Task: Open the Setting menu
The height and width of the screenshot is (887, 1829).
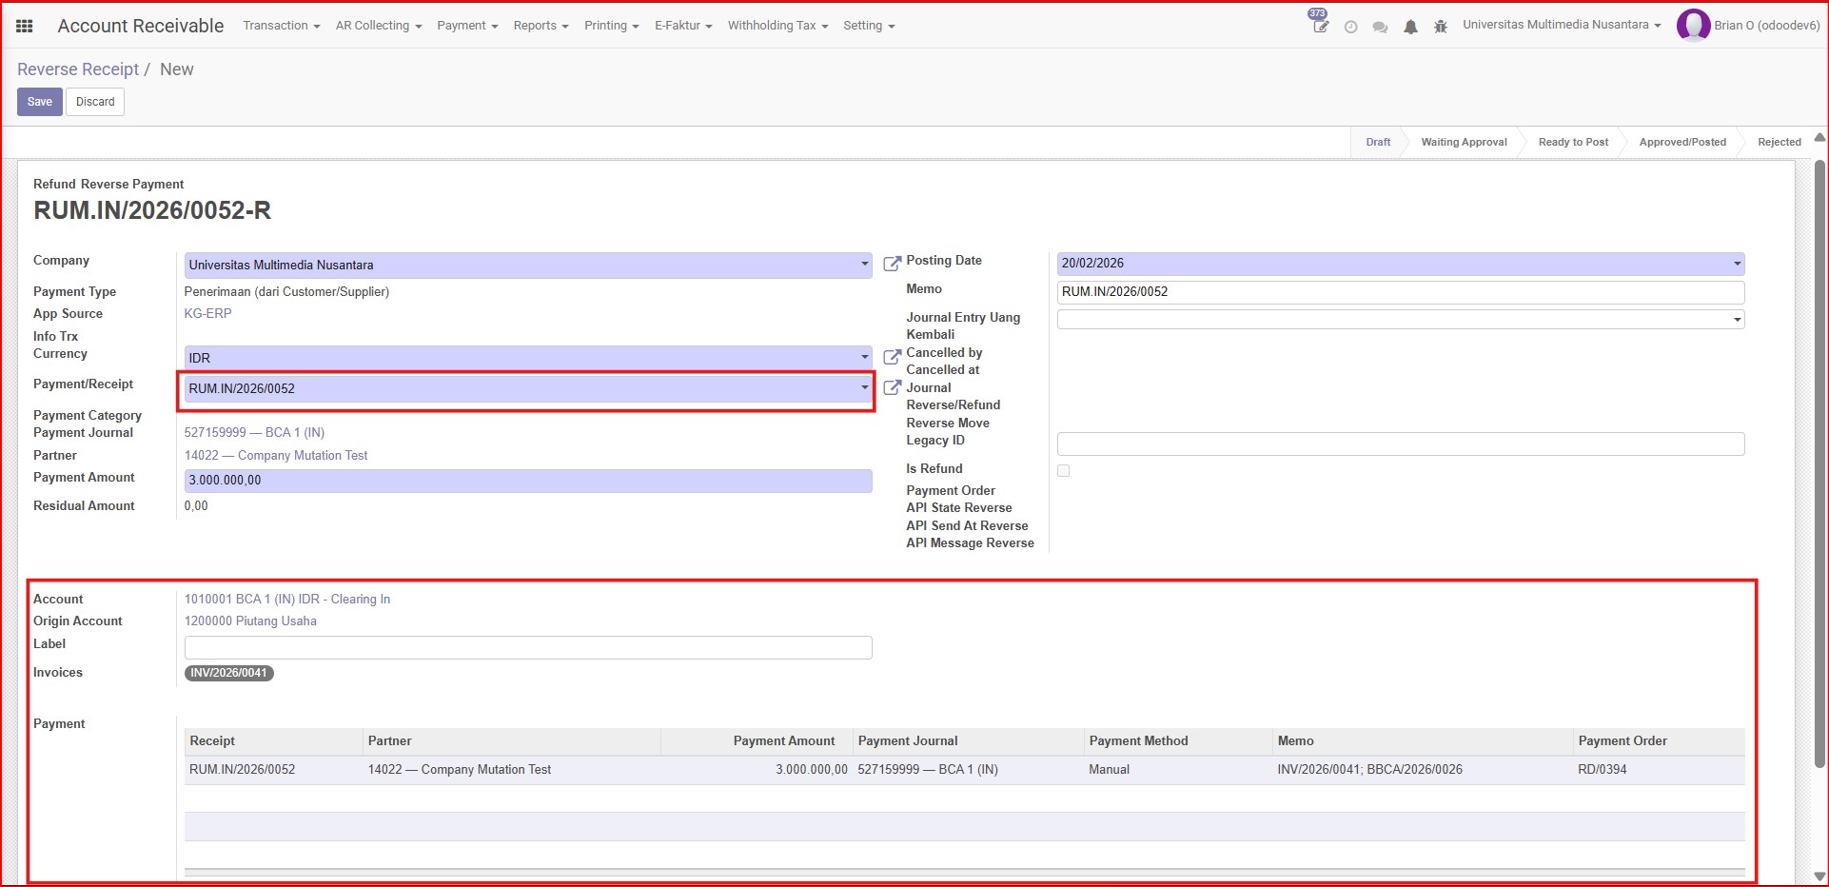Action: click(869, 26)
